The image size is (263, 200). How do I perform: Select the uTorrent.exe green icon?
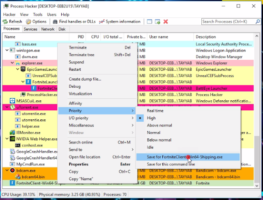(12, 107)
